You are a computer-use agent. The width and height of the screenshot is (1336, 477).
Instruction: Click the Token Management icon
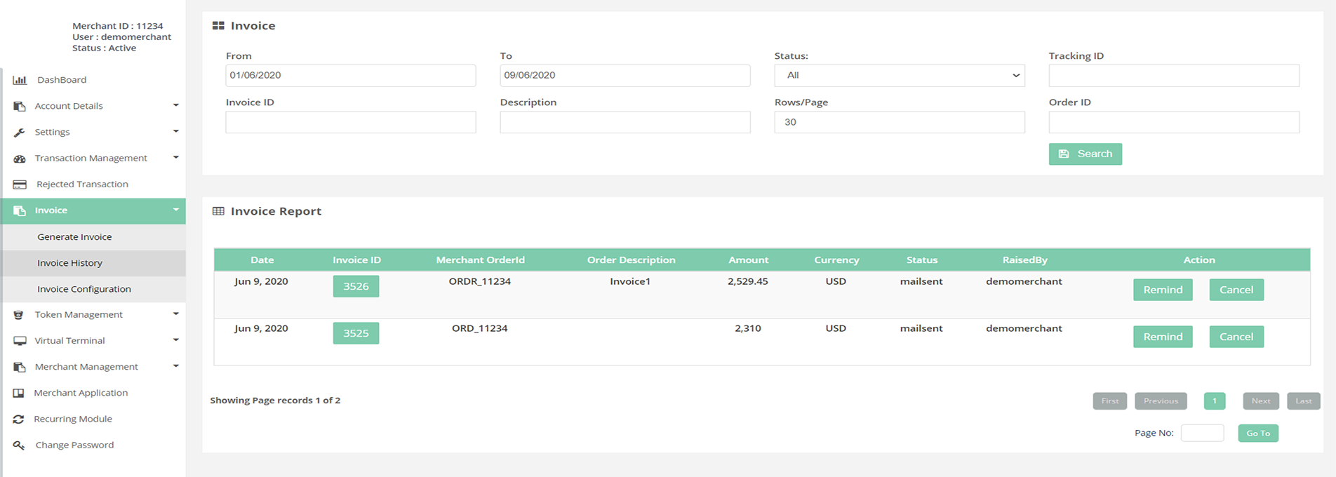pos(19,315)
